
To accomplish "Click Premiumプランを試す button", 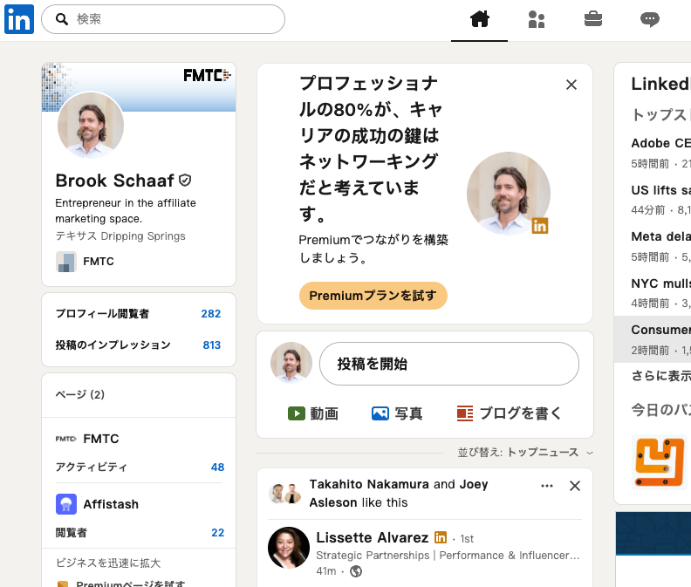I will [373, 296].
